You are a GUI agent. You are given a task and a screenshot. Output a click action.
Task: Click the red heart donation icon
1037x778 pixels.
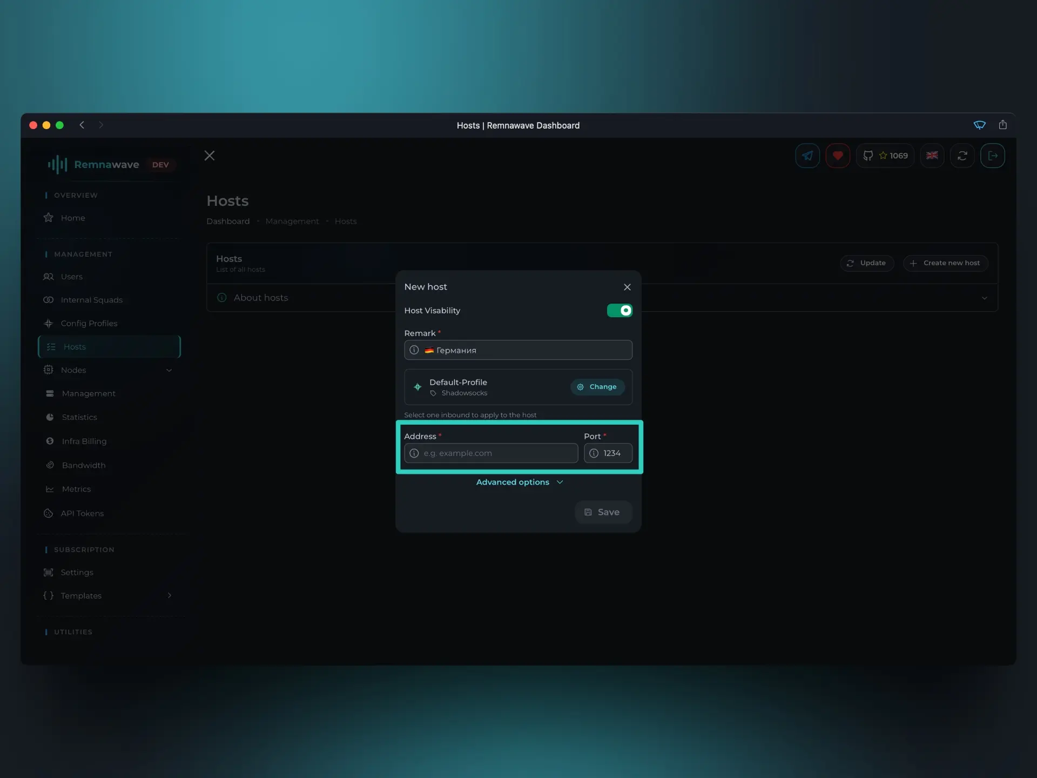coord(838,156)
